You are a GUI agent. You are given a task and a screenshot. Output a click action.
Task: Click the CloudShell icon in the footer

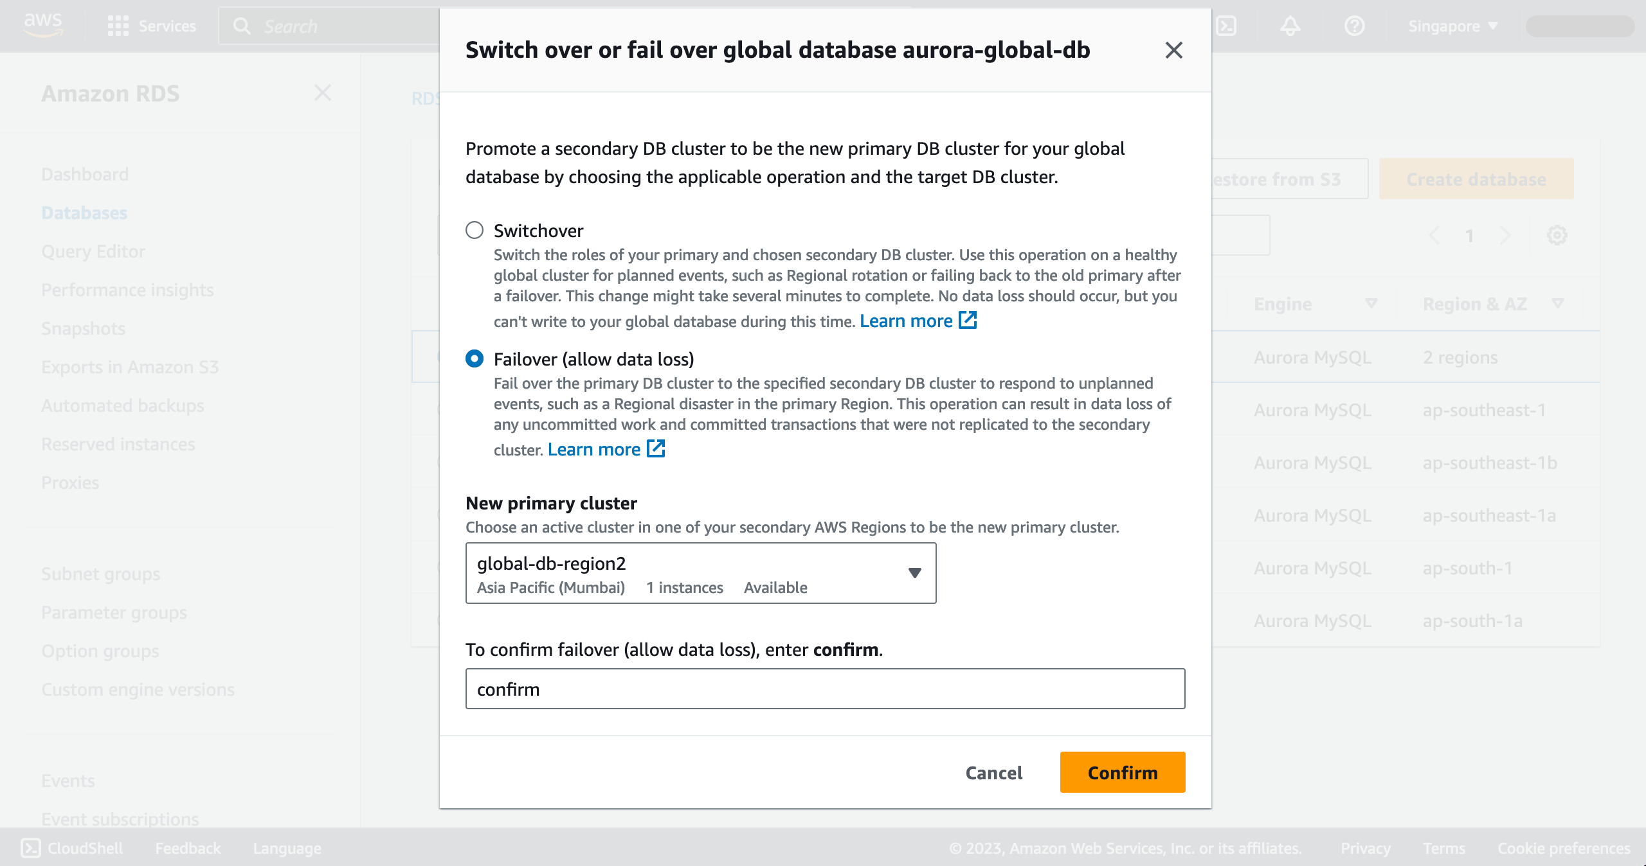pos(31,848)
